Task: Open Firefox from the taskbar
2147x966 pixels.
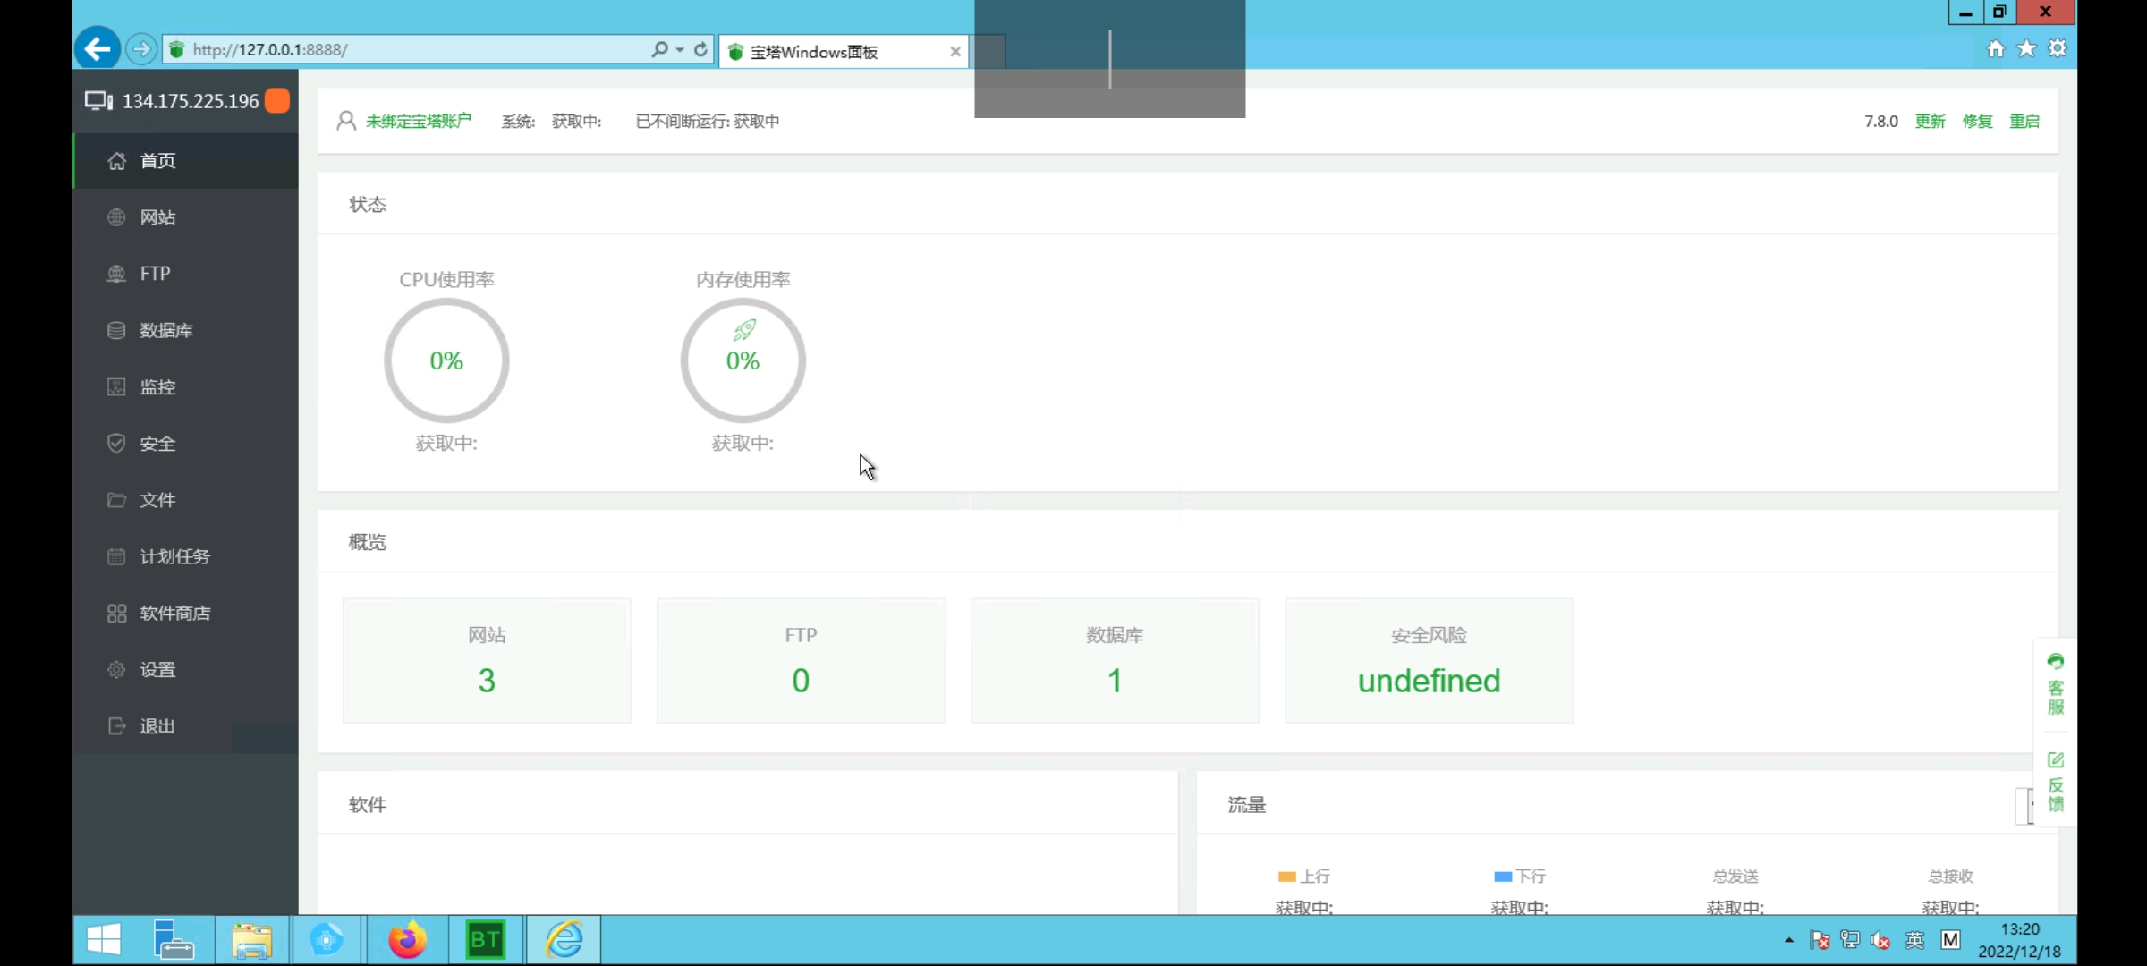Action: (407, 939)
